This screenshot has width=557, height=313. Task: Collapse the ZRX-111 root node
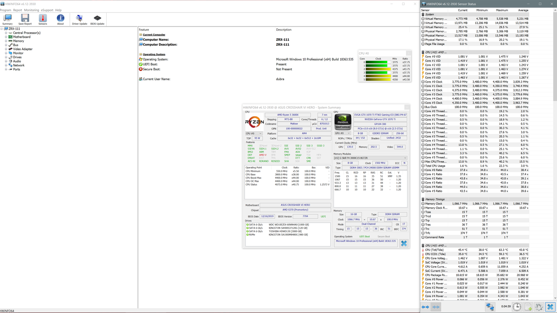click(x=2, y=29)
